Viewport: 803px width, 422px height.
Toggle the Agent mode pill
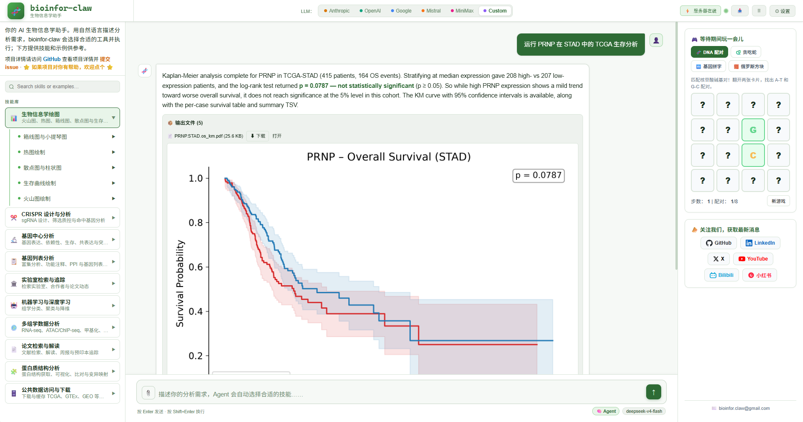tap(606, 411)
